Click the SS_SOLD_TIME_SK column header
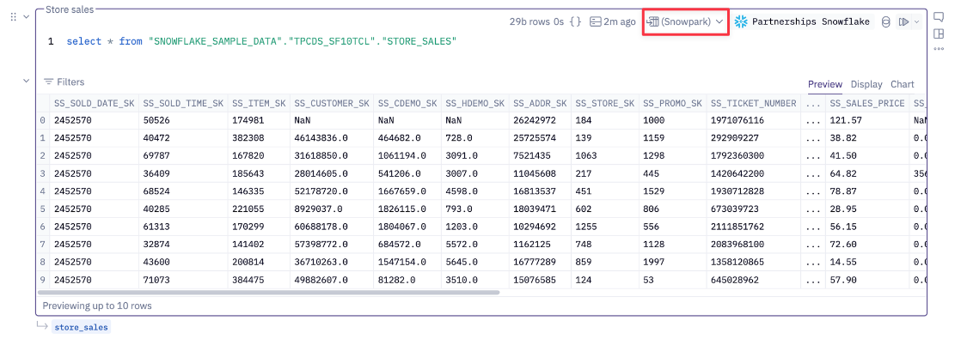Viewport: 967px width, 351px height. coord(183,104)
